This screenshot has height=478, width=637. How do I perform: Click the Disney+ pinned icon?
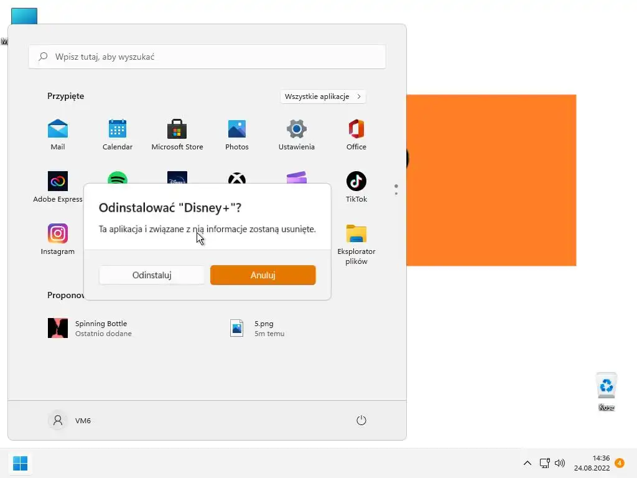coord(177,177)
